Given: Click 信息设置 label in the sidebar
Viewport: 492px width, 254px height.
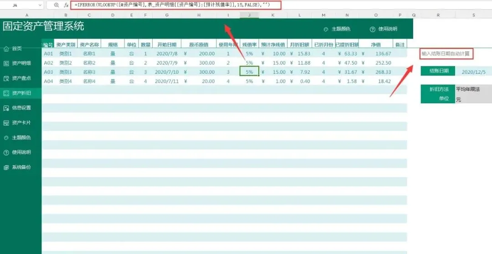Looking at the screenshot, I should [21, 108].
